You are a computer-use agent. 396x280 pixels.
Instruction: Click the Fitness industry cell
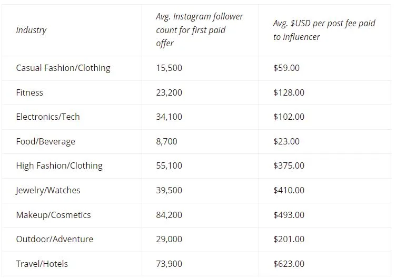pos(29,92)
